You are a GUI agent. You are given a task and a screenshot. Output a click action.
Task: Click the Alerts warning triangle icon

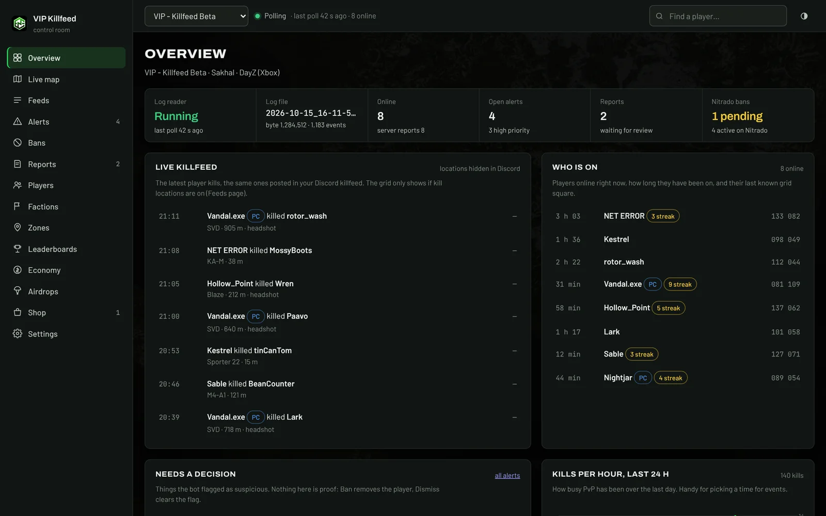point(18,121)
